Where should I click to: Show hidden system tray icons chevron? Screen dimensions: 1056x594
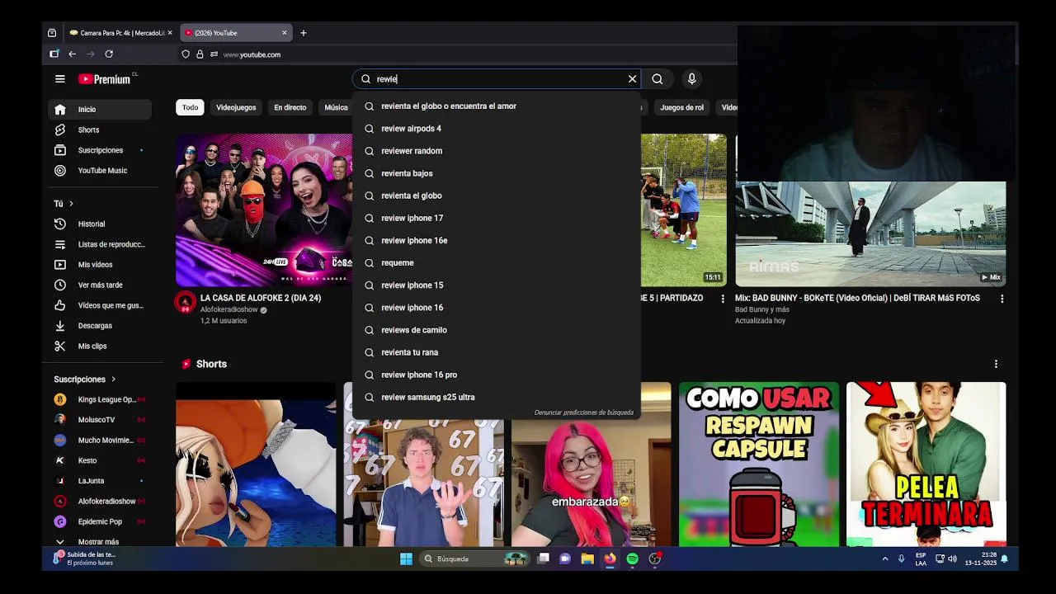pos(885,559)
